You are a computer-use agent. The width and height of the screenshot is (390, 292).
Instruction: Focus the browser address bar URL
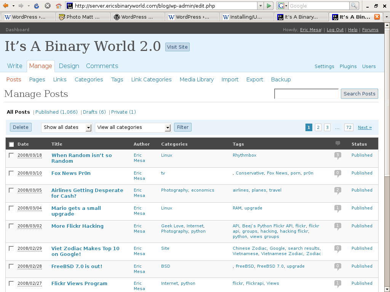coord(165,6)
